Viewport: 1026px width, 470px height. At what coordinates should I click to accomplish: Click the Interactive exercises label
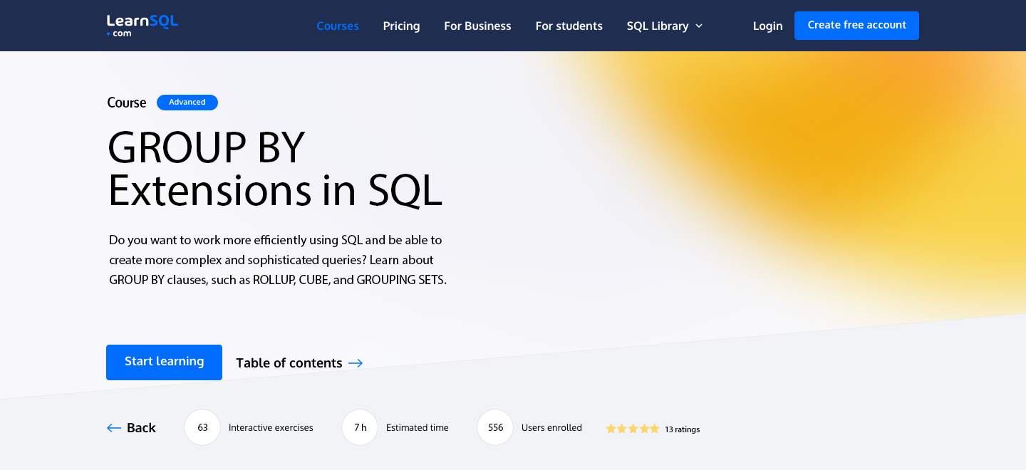coord(271,427)
